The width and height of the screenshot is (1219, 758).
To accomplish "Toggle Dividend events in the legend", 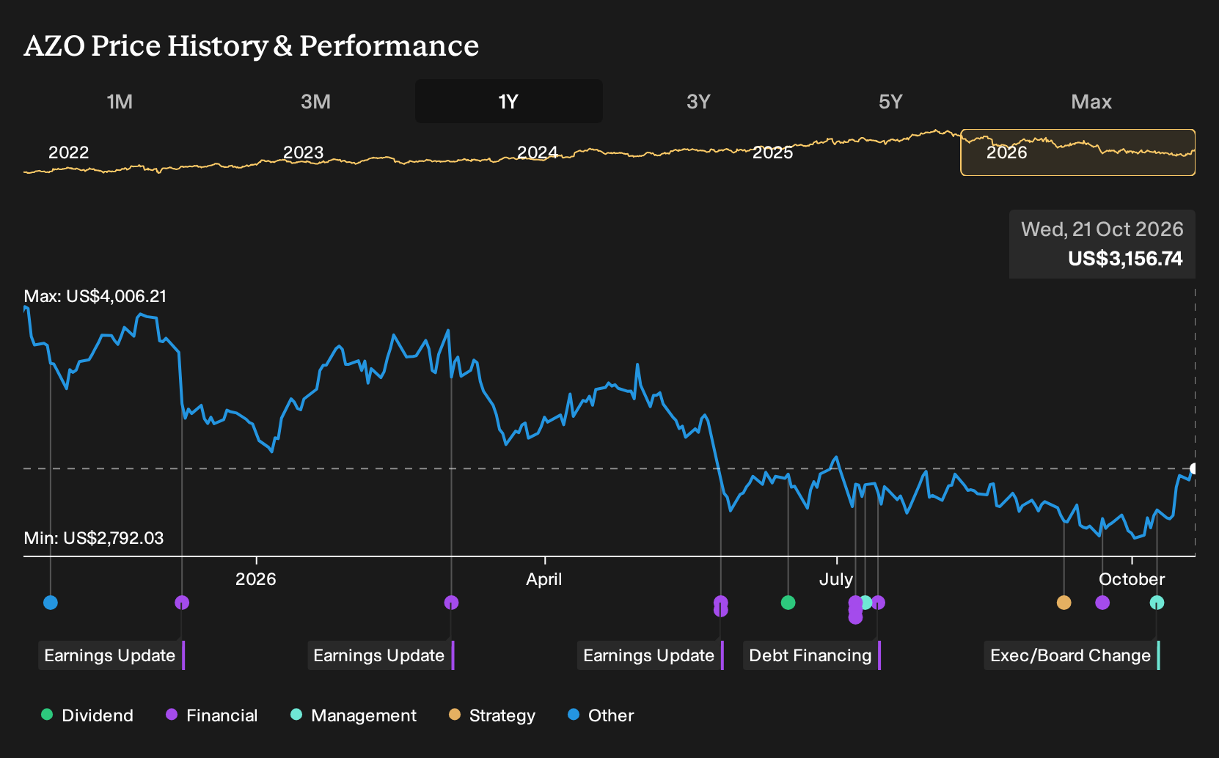I will pos(87,715).
